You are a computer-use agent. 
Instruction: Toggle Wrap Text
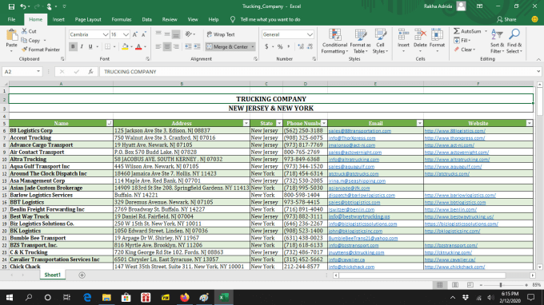221,34
